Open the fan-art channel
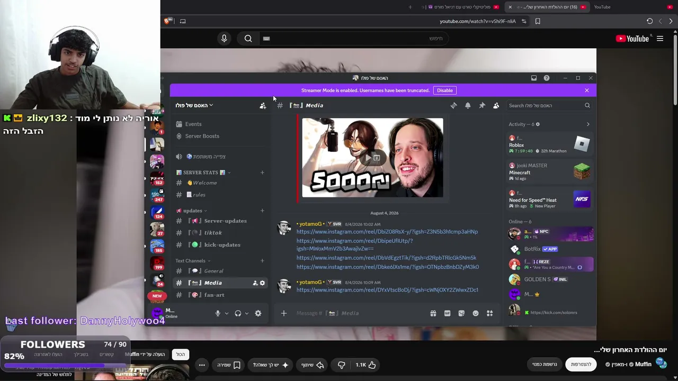 (220, 295)
